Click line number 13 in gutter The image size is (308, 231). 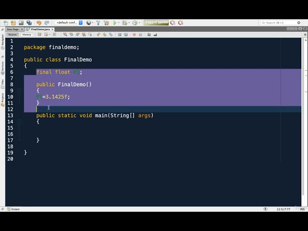click(x=10, y=115)
